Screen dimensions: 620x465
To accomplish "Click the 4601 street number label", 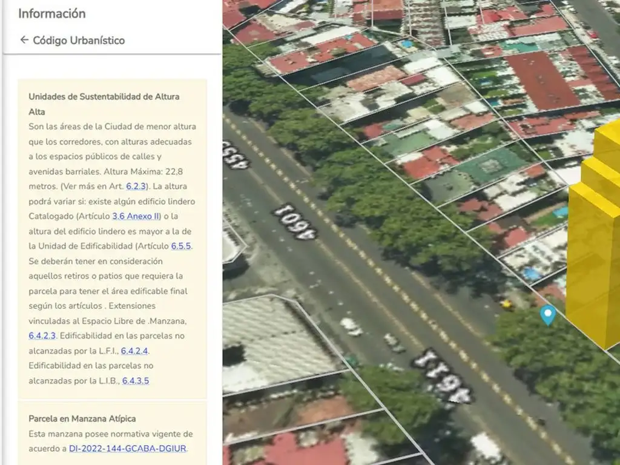I will [294, 222].
